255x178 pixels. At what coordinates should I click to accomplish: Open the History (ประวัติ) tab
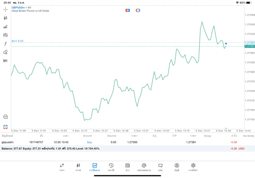[x=111, y=166]
